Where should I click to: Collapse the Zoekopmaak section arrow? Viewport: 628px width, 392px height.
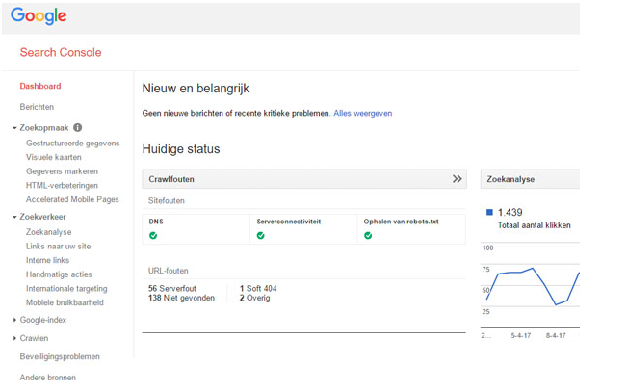tap(14, 128)
